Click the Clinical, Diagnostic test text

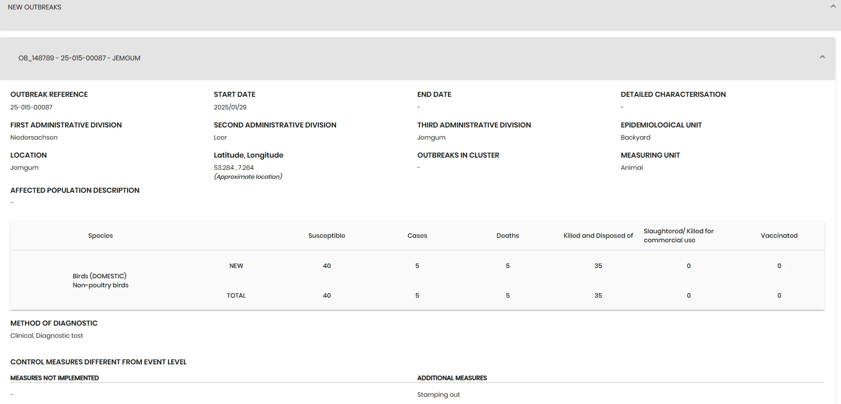click(x=47, y=336)
